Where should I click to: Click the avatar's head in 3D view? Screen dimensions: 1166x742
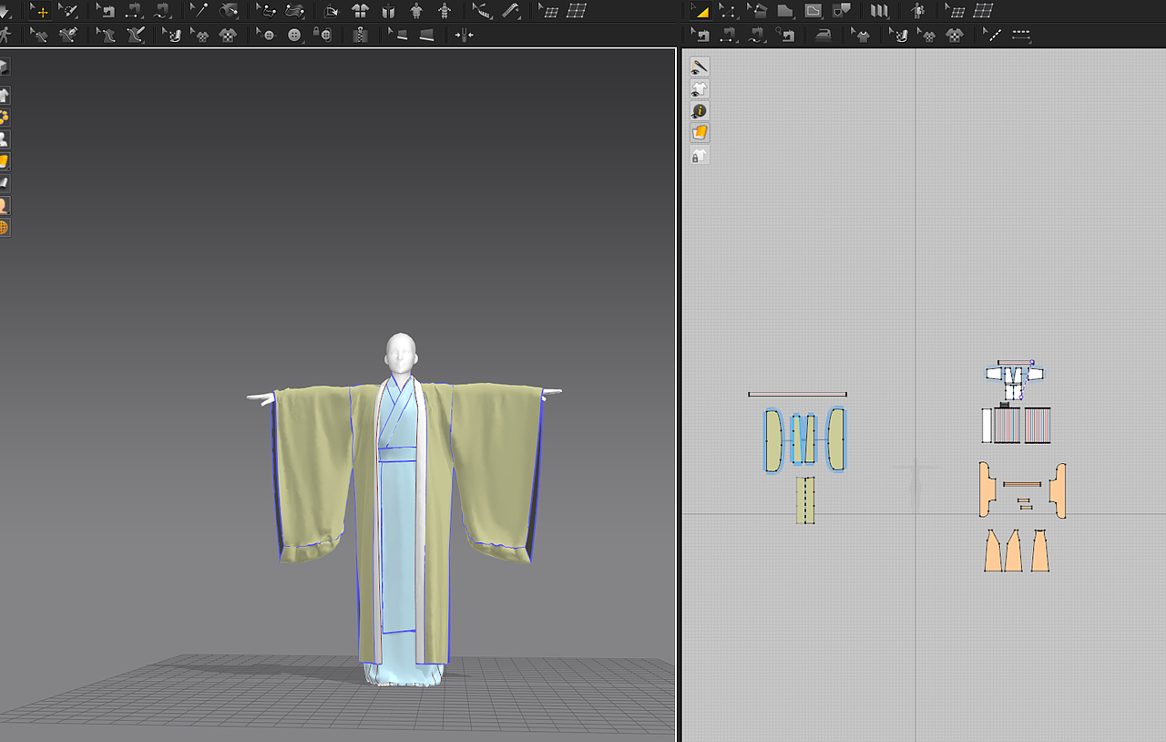coord(401,352)
